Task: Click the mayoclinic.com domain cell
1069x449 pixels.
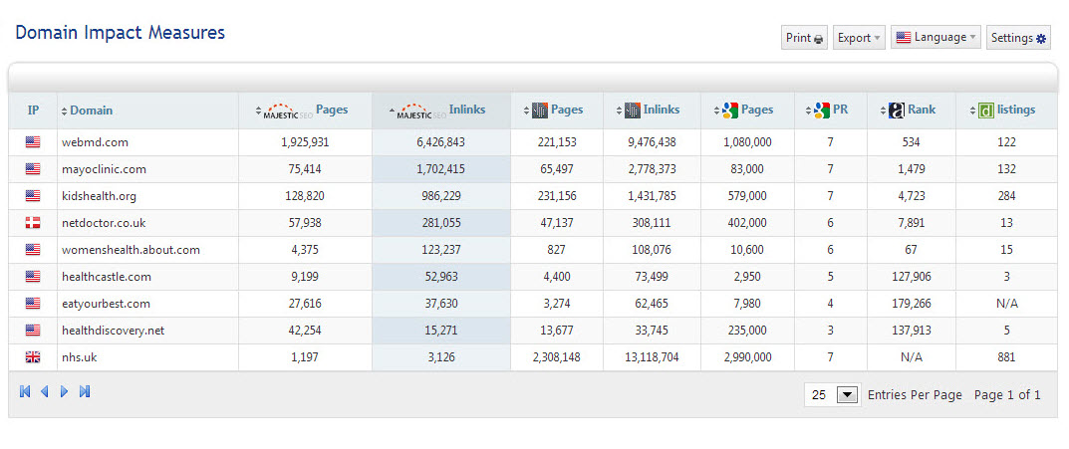Action: 147,169
